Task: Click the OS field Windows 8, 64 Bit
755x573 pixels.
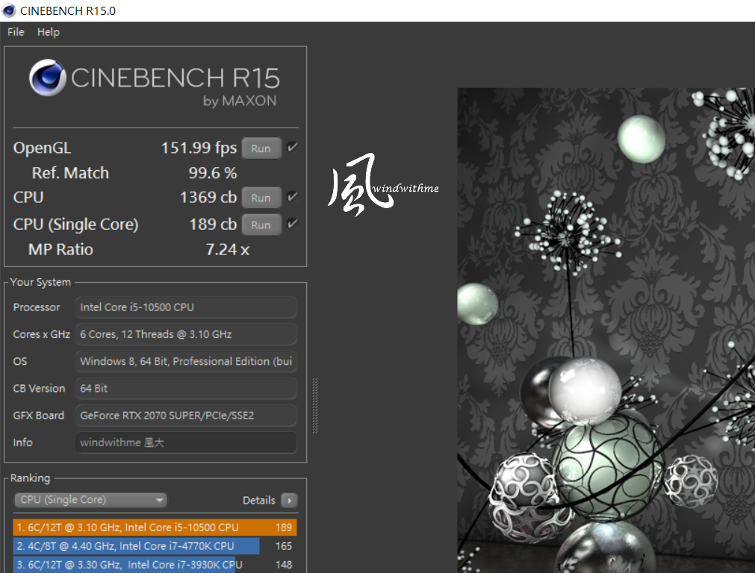Action: point(186,361)
